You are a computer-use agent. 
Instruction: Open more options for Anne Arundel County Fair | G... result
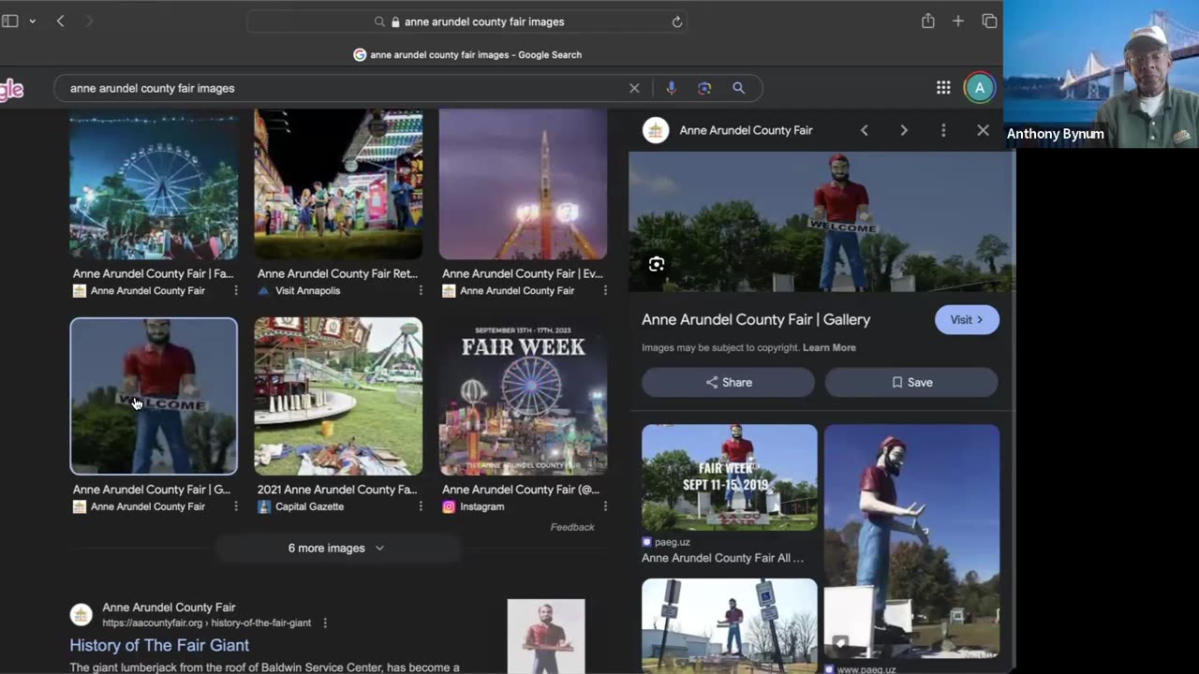tap(236, 506)
